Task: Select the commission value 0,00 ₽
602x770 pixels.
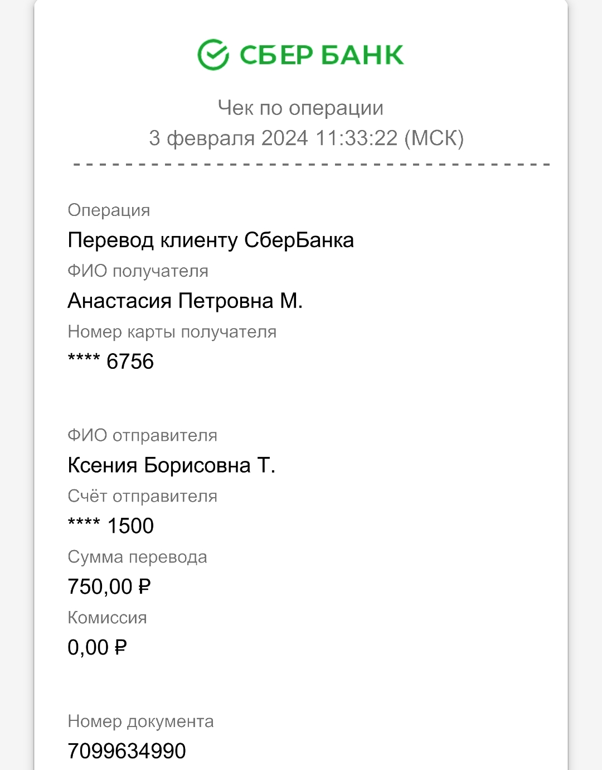Action: (97, 648)
